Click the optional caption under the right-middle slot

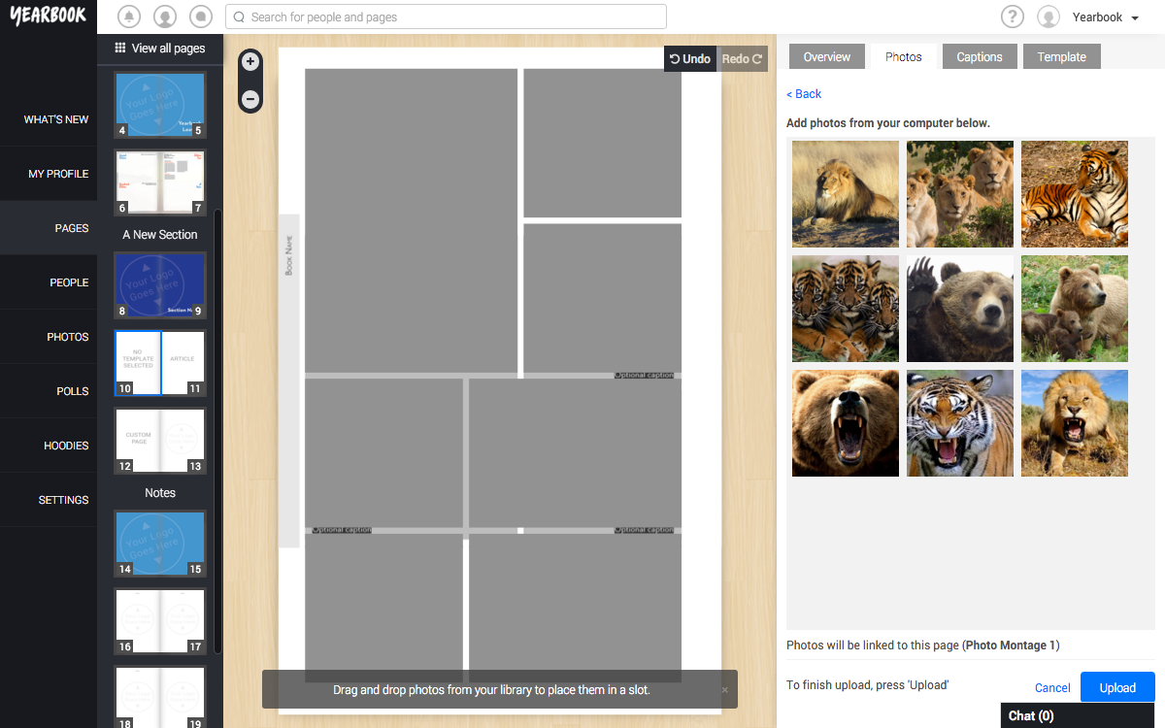point(644,375)
